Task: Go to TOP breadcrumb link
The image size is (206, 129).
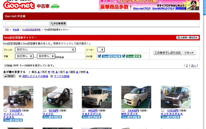Action: tap(7, 30)
